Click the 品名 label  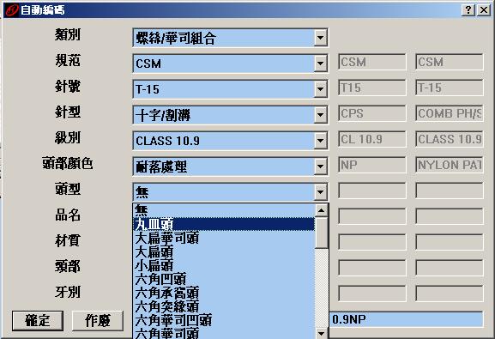coord(68,215)
